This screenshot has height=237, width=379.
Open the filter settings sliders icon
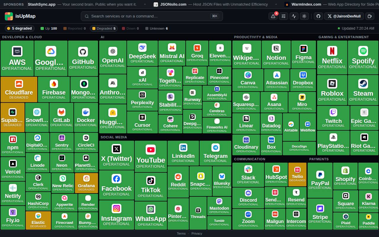coord(283,16)
